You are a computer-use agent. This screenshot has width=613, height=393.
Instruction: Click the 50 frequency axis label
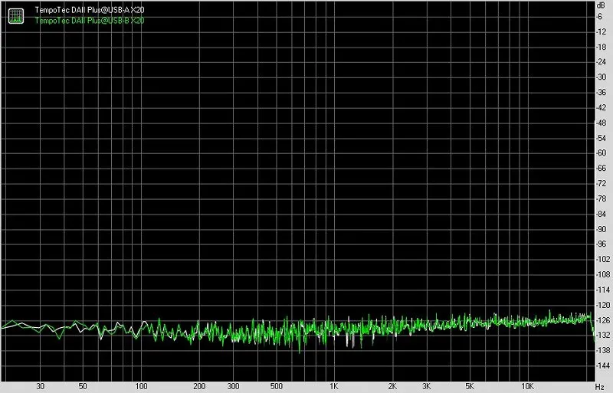[x=83, y=386]
